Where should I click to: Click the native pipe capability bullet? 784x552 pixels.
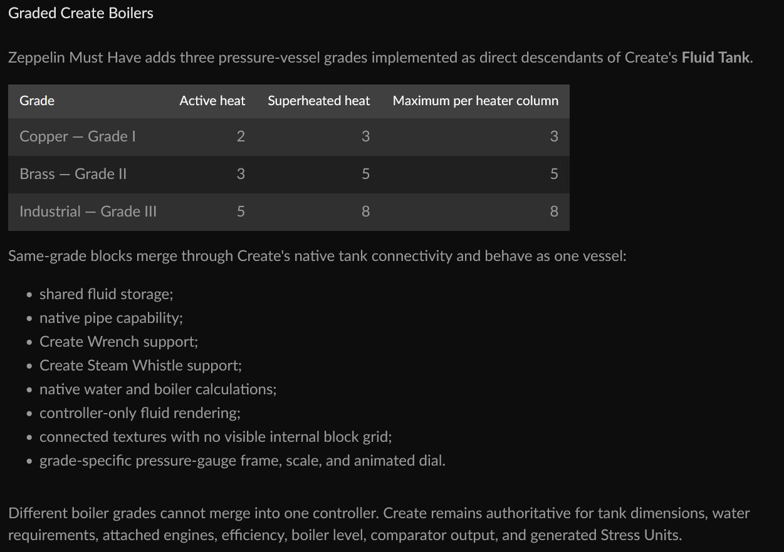(111, 318)
